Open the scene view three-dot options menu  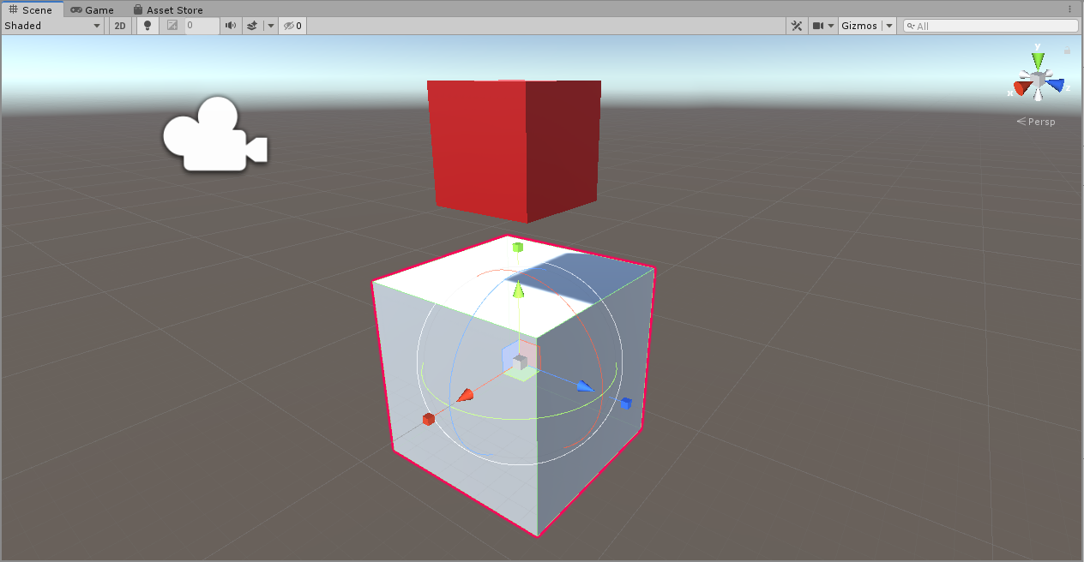tap(1069, 9)
